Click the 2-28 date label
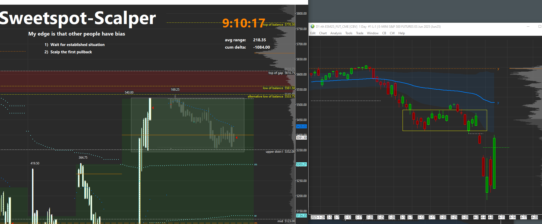Viewport: 542px width, 224px height. click(392, 217)
